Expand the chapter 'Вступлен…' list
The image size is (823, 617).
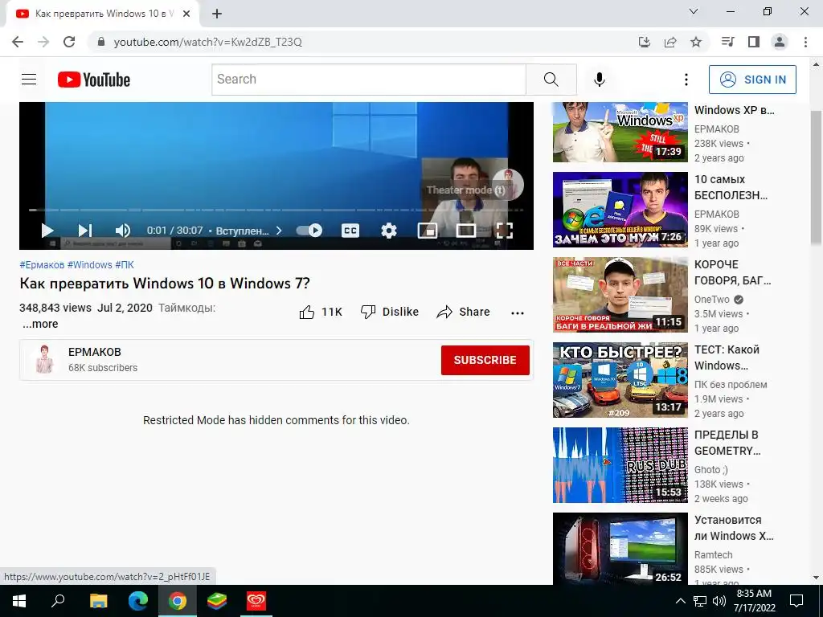click(249, 231)
